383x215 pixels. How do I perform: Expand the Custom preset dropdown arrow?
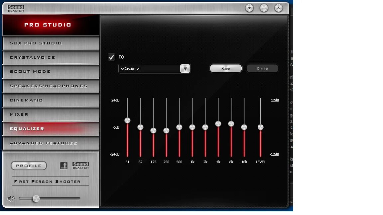pos(185,69)
